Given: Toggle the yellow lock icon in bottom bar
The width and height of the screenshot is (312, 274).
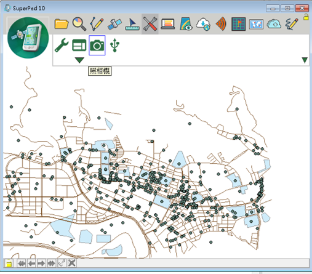Looking at the screenshot, I should pos(9,264).
